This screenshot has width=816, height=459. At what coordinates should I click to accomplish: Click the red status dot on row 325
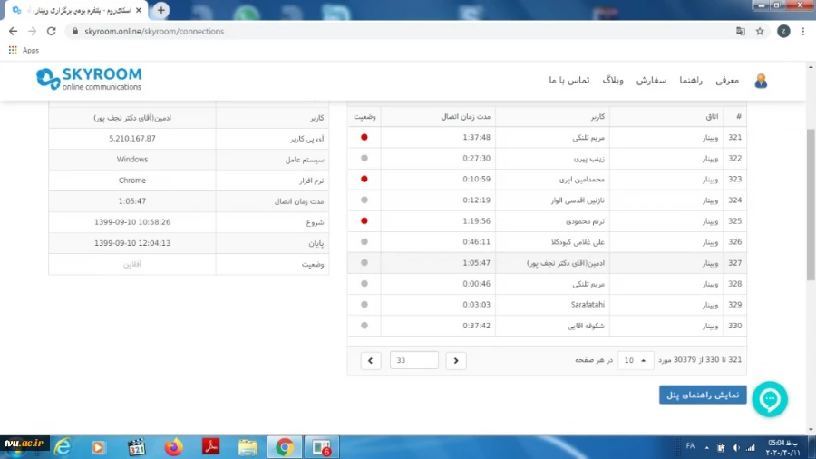[364, 220]
